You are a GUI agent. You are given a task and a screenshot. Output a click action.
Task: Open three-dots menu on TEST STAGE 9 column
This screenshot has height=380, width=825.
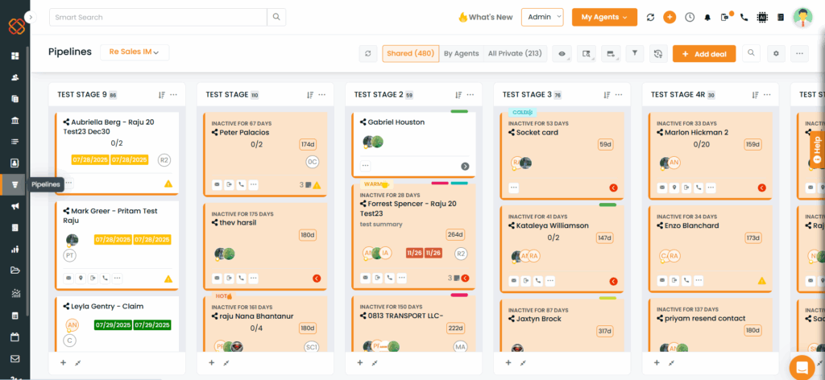click(x=174, y=95)
